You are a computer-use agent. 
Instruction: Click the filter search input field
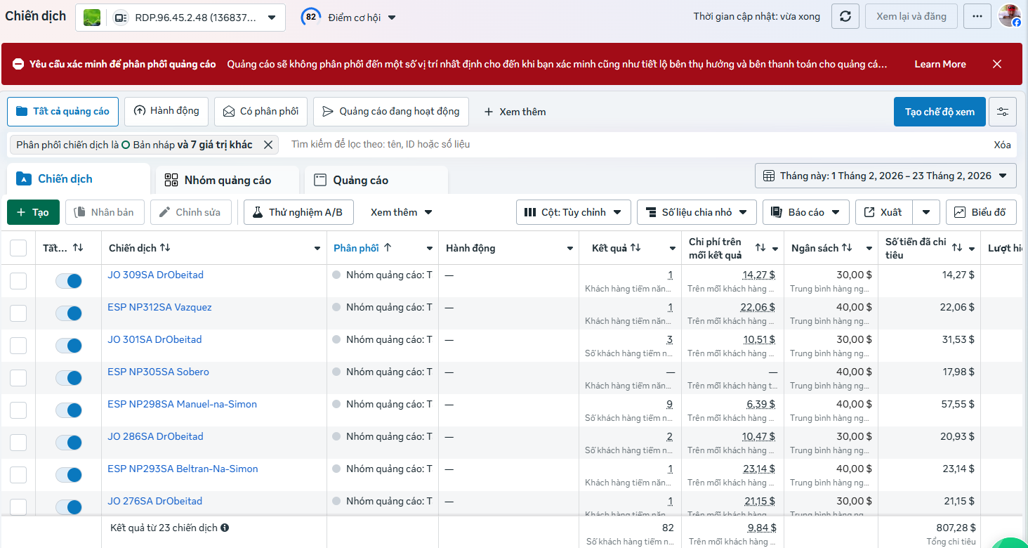coord(632,145)
